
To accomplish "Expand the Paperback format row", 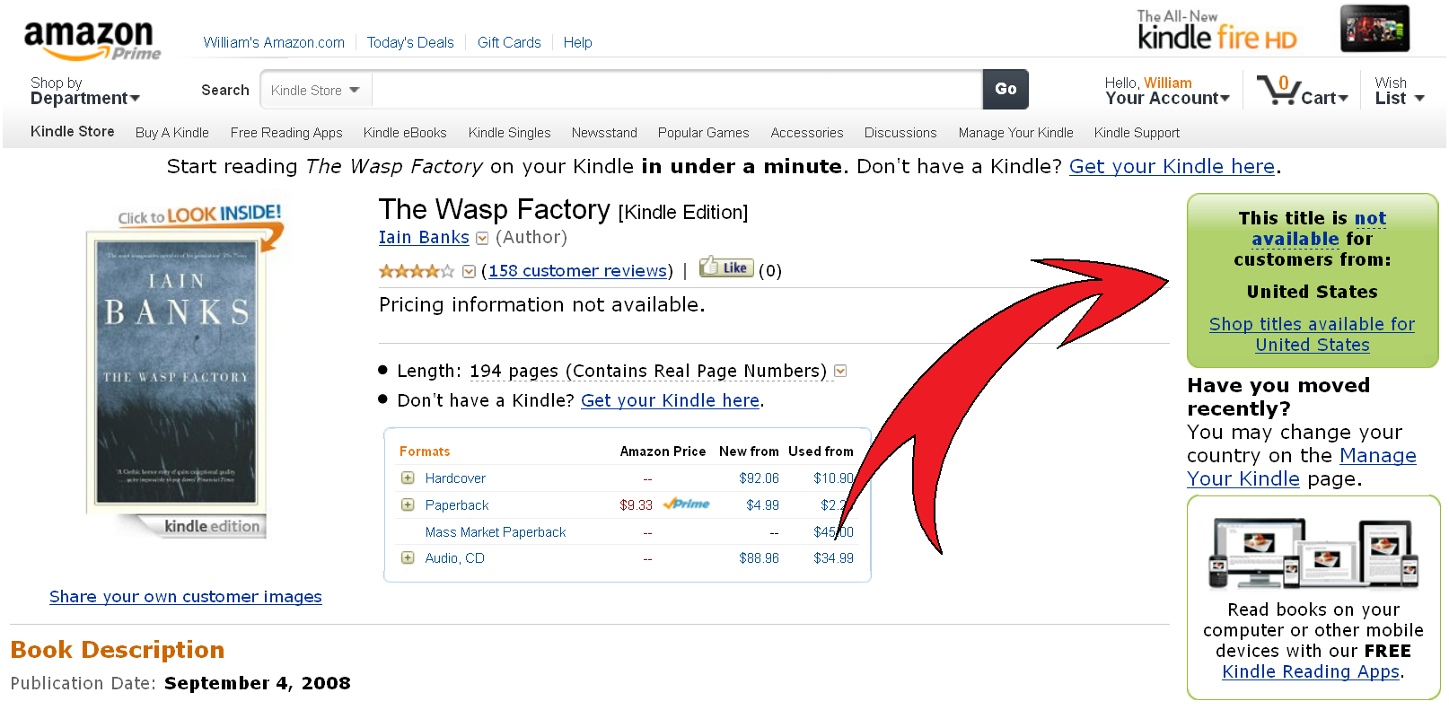I will pos(408,505).
